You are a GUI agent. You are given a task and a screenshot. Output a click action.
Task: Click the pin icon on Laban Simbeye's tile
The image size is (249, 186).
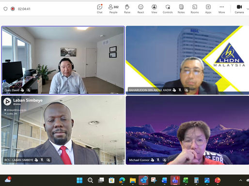coord(48,160)
